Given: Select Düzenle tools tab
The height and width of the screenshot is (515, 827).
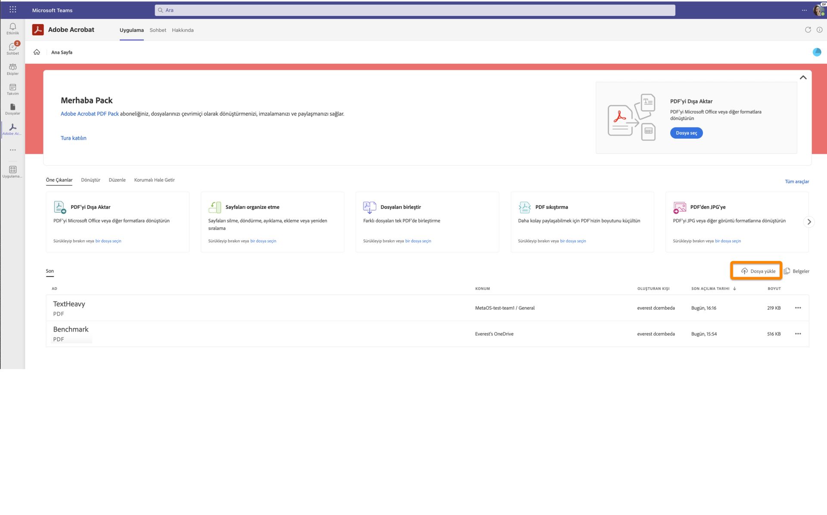Looking at the screenshot, I should coord(117,180).
